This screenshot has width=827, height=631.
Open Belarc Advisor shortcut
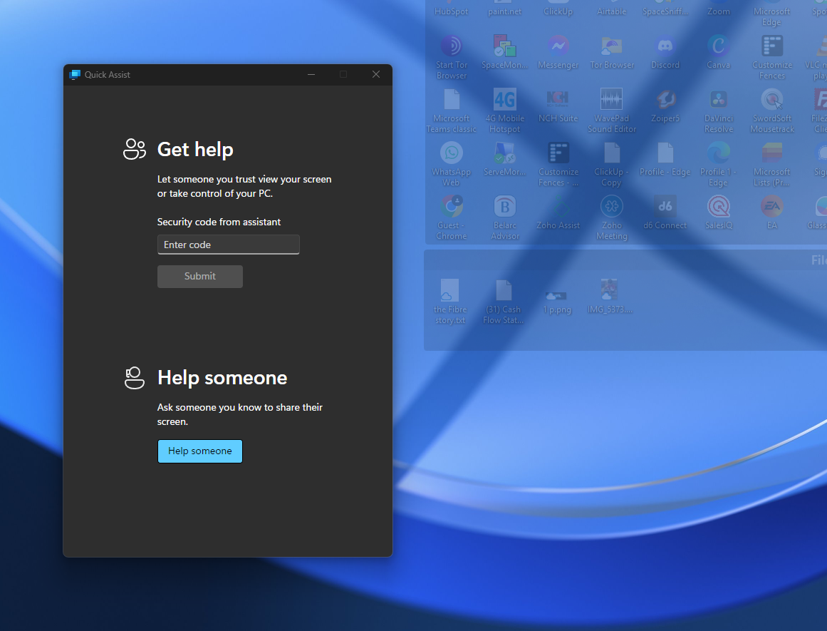tap(505, 207)
